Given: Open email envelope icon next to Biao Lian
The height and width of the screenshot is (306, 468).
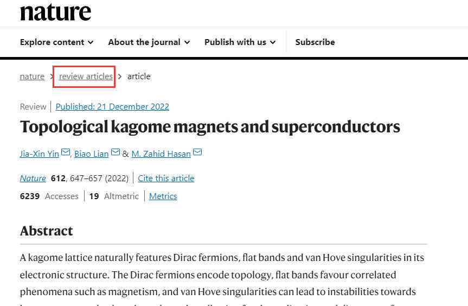Looking at the screenshot, I should click(x=116, y=152).
